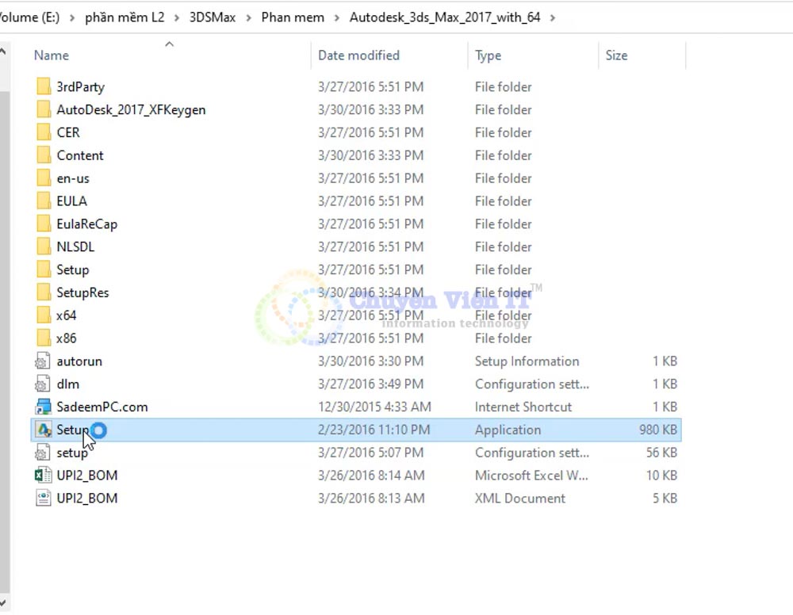Click the SadeemPC.com internet shortcut icon
This screenshot has width=793, height=615.
[44, 407]
